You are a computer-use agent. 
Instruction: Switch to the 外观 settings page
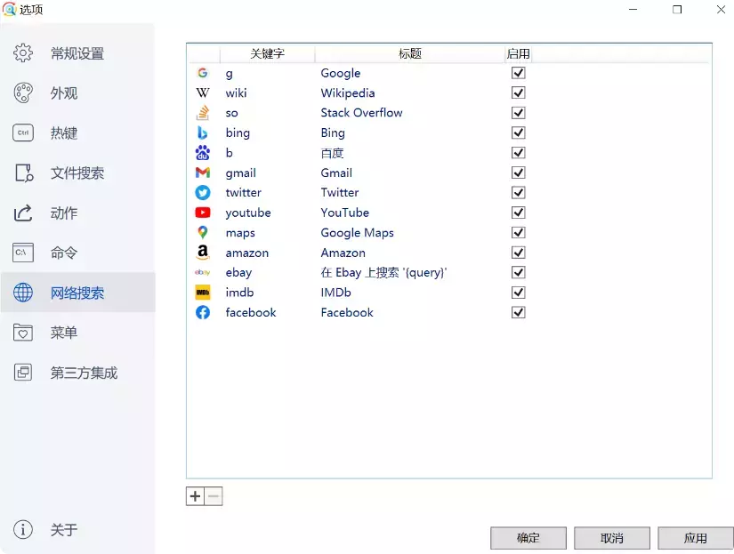(x=62, y=92)
